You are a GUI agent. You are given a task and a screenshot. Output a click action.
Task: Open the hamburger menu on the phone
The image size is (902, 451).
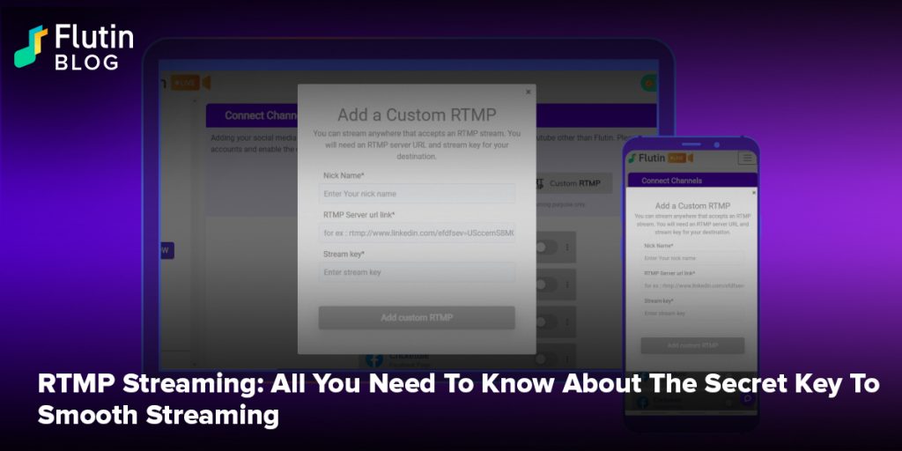click(x=747, y=158)
